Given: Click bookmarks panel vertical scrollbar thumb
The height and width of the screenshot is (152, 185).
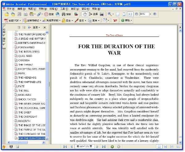Looking at the screenshot, I should point(47,99).
